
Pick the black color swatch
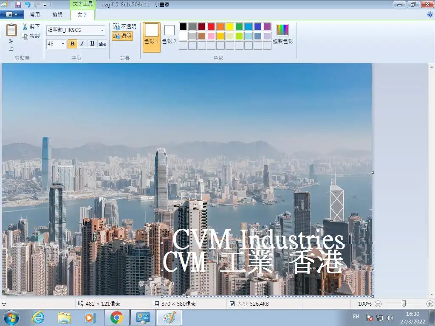(183, 27)
